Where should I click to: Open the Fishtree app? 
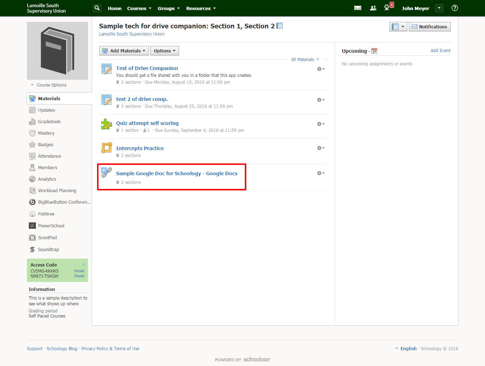click(46, 214)
